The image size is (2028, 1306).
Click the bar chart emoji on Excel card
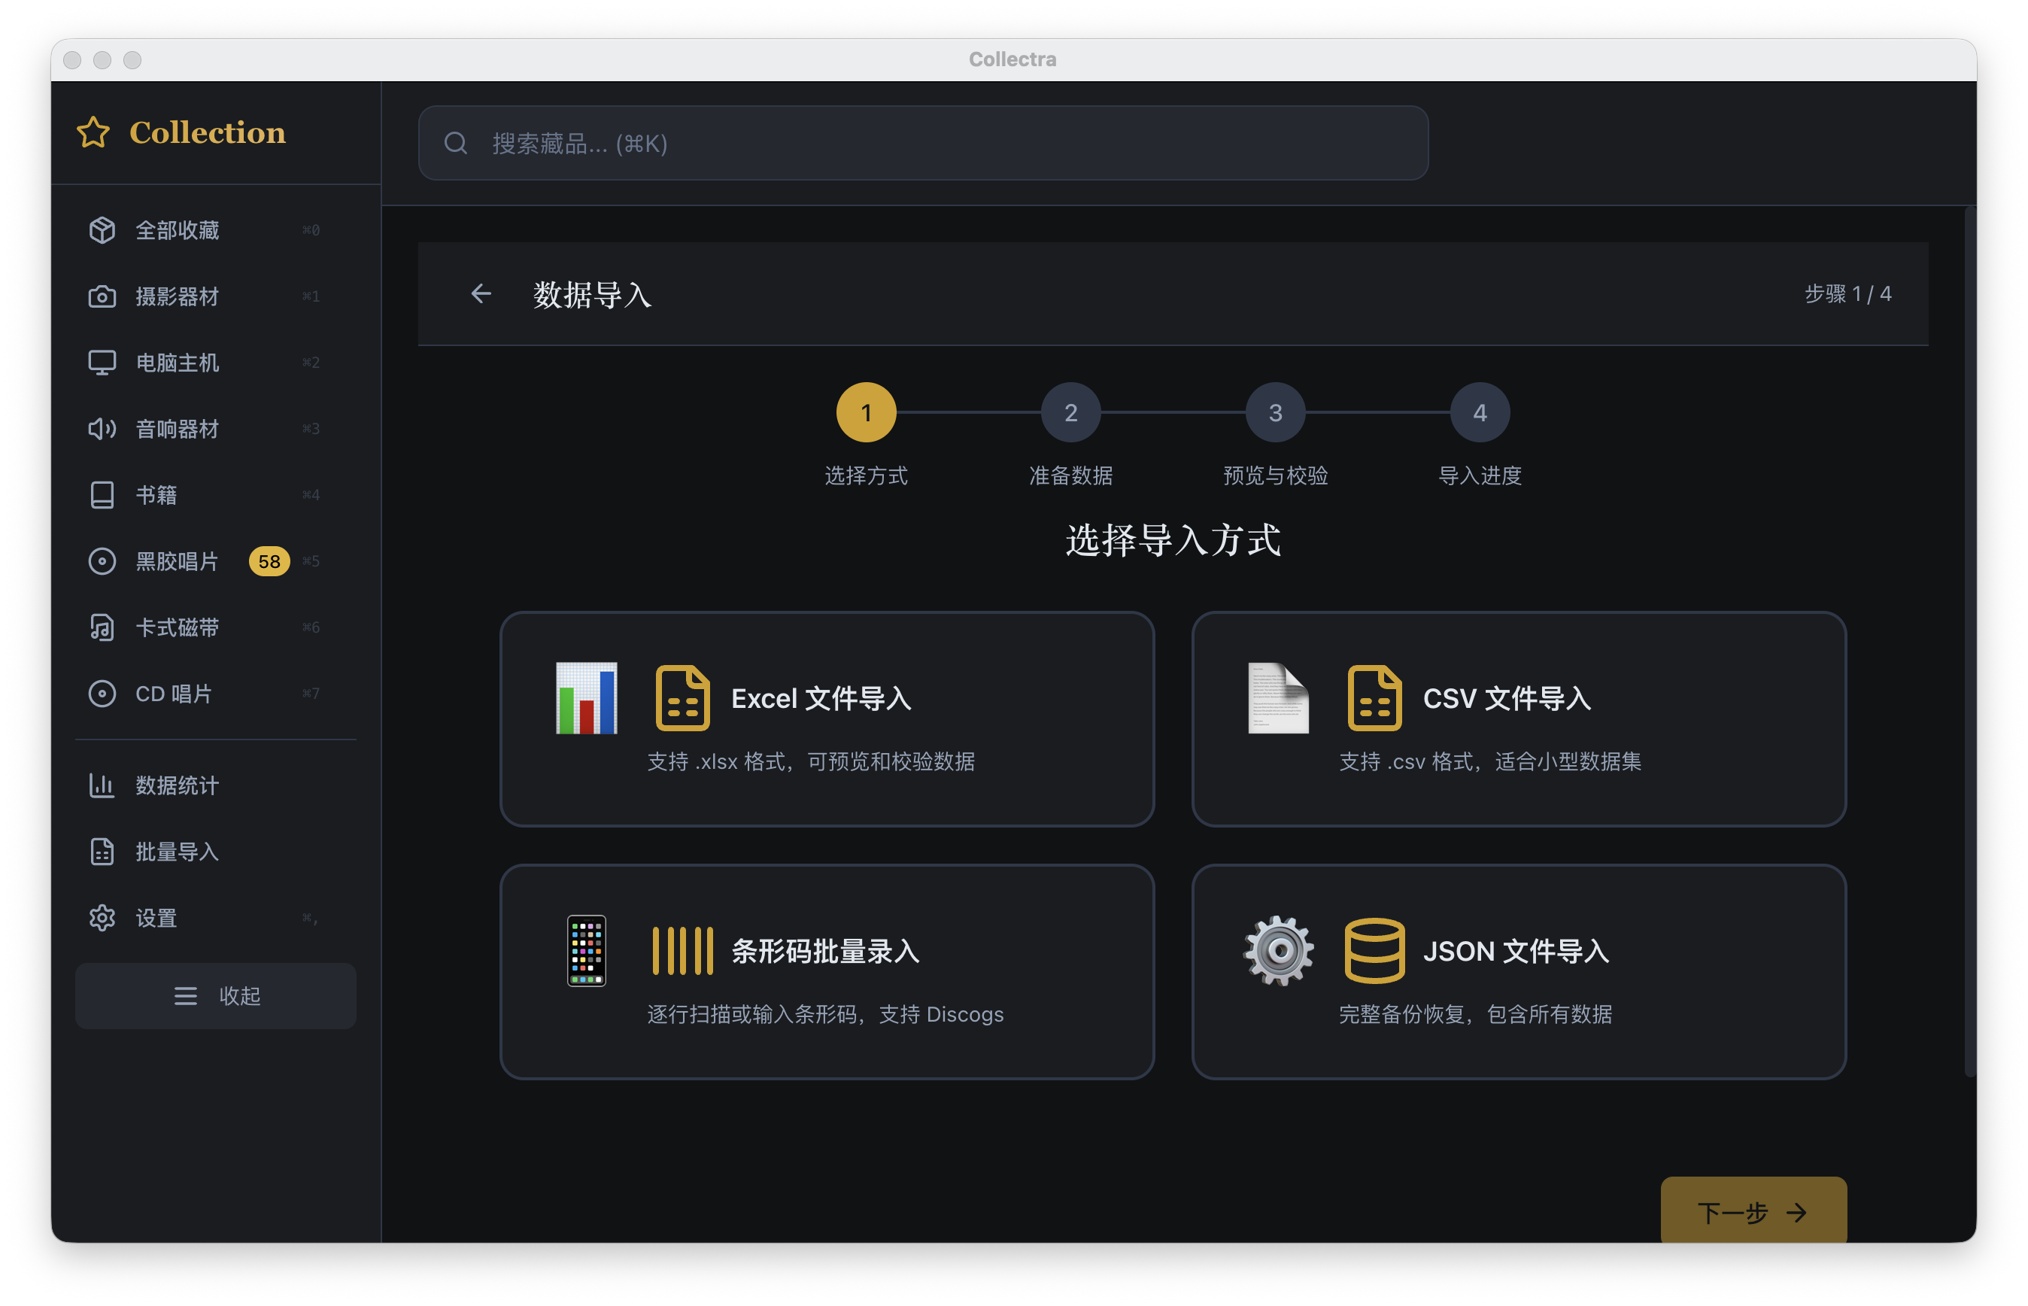click(x=586, y=698)
